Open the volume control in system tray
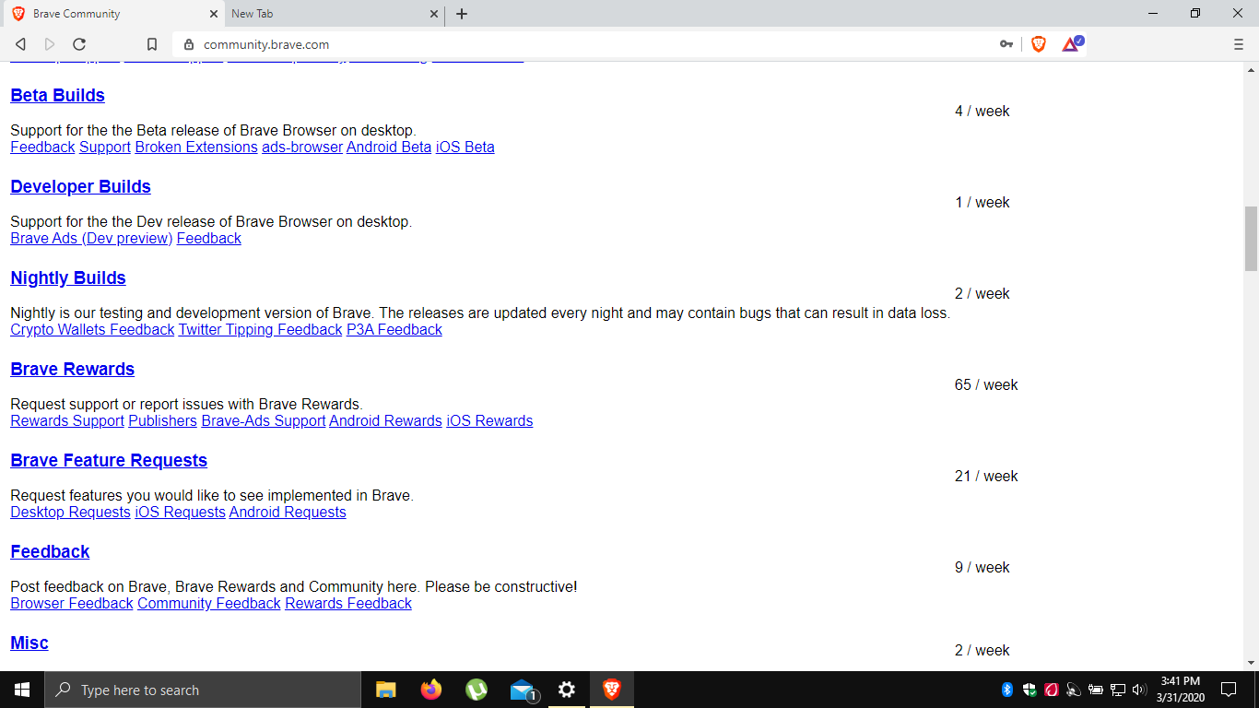This screenshot has height=708, width=1259. [1139, 690]
